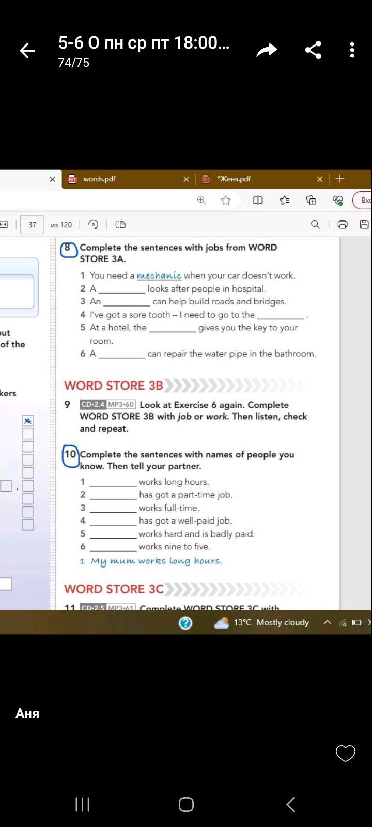Save the PDF using floppy disk icon
Screen dimensions: 372x827
coord(364,224)
